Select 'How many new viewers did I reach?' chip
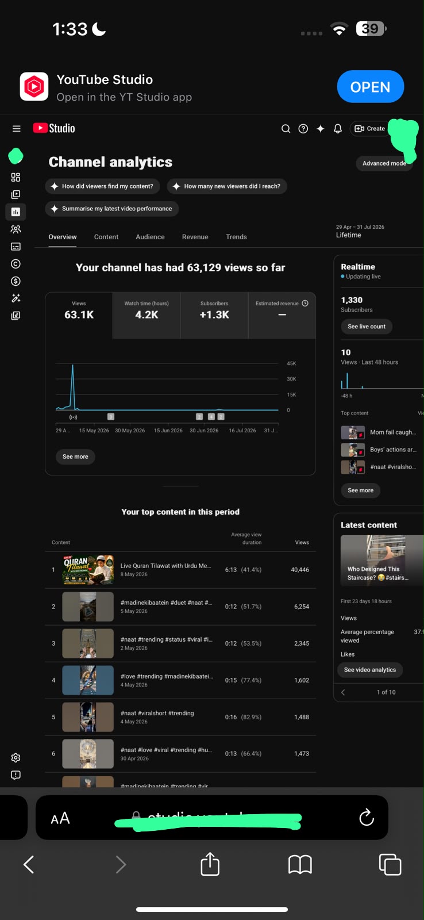Screen dimensions: 424x920 (227, 186)
